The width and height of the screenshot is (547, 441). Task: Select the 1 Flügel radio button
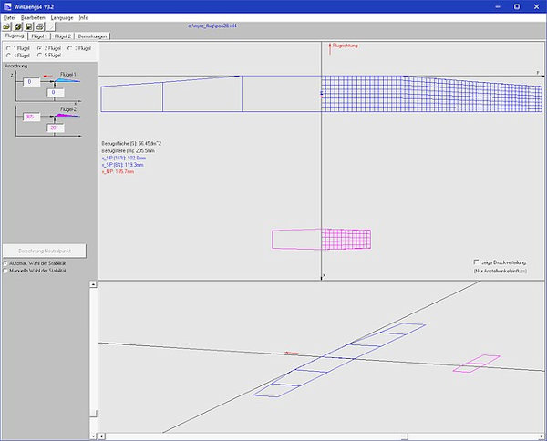point(18,48)
